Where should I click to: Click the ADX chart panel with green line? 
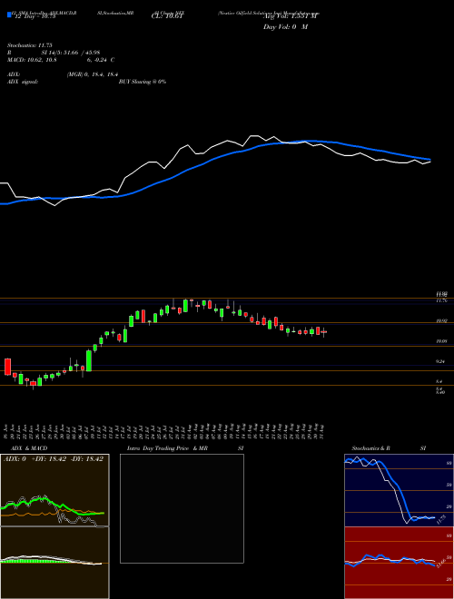click(54, 490)
